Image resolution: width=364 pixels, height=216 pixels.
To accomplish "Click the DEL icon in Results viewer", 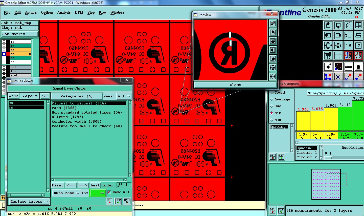I will tap(109, 201).
